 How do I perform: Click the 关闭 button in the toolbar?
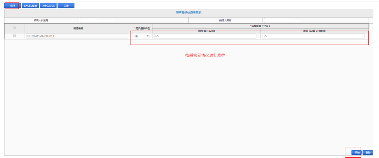[x=66, y=6]
